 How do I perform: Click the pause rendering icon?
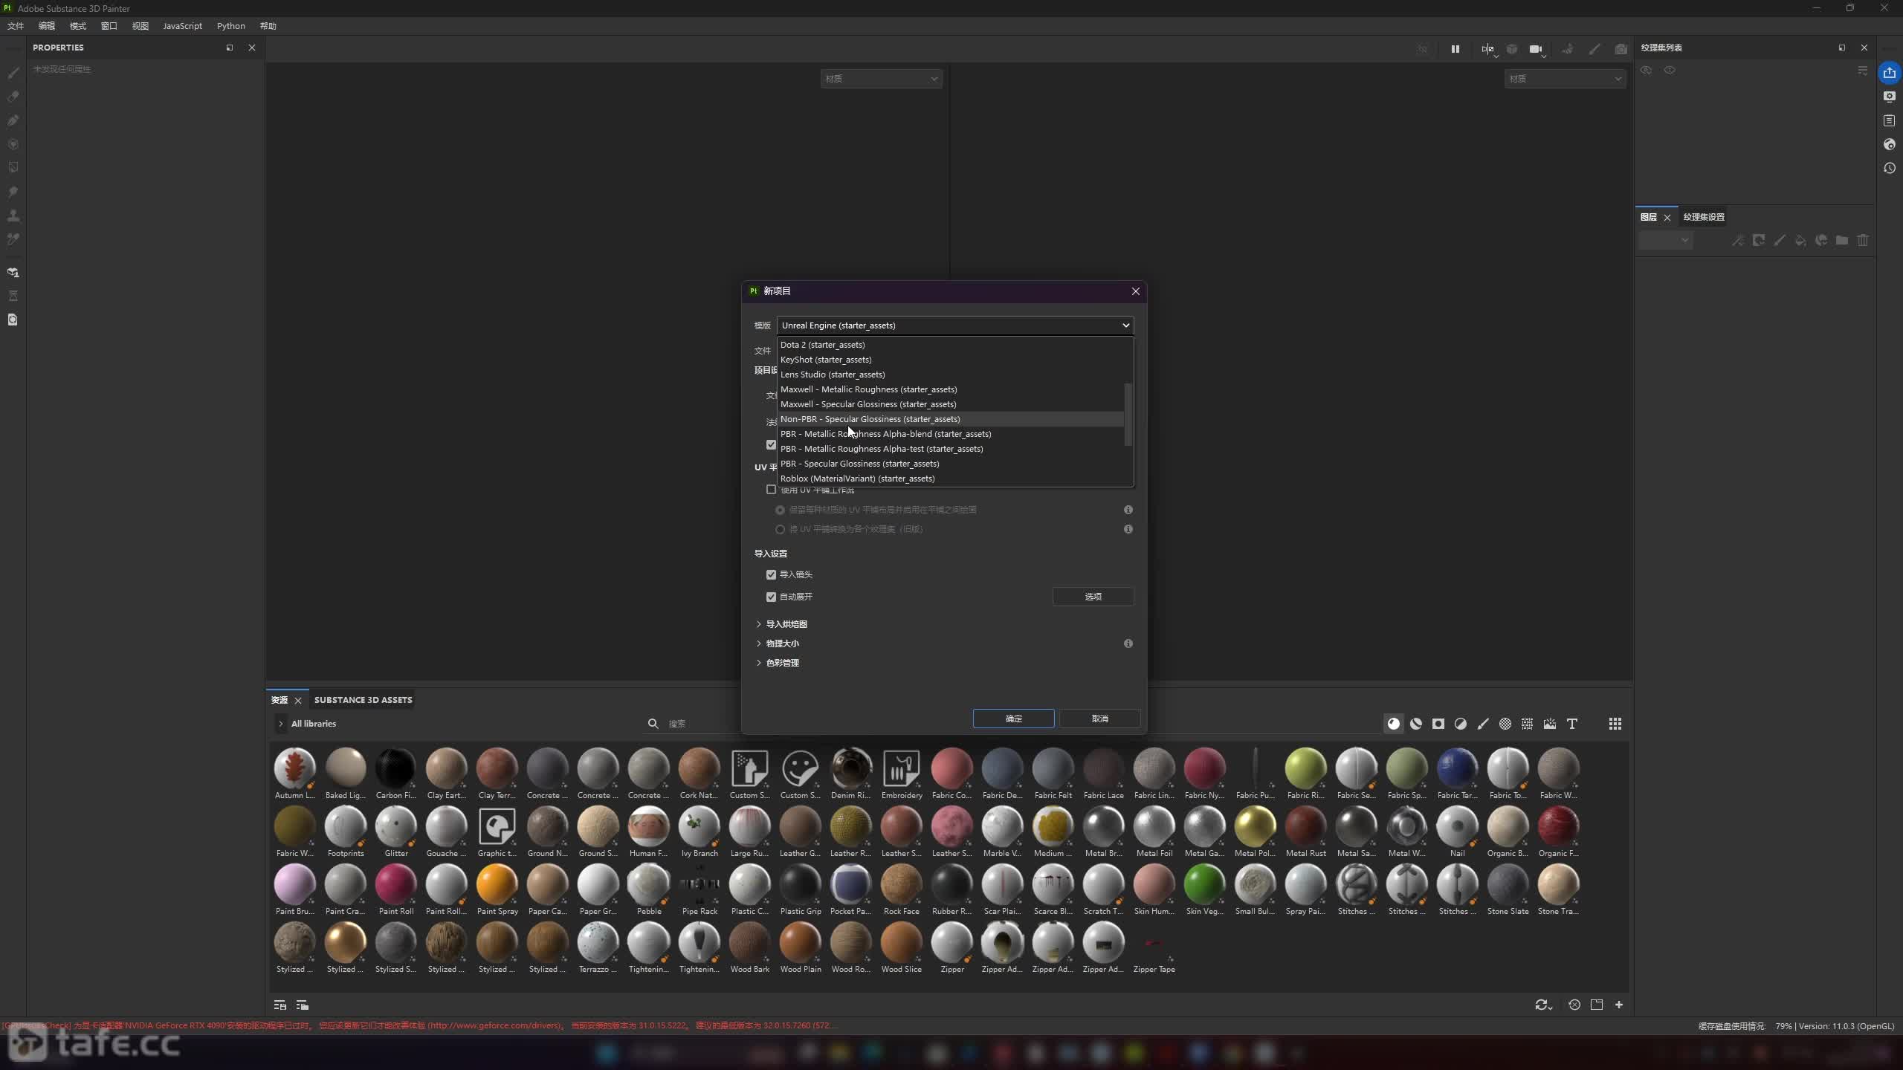1455,49
